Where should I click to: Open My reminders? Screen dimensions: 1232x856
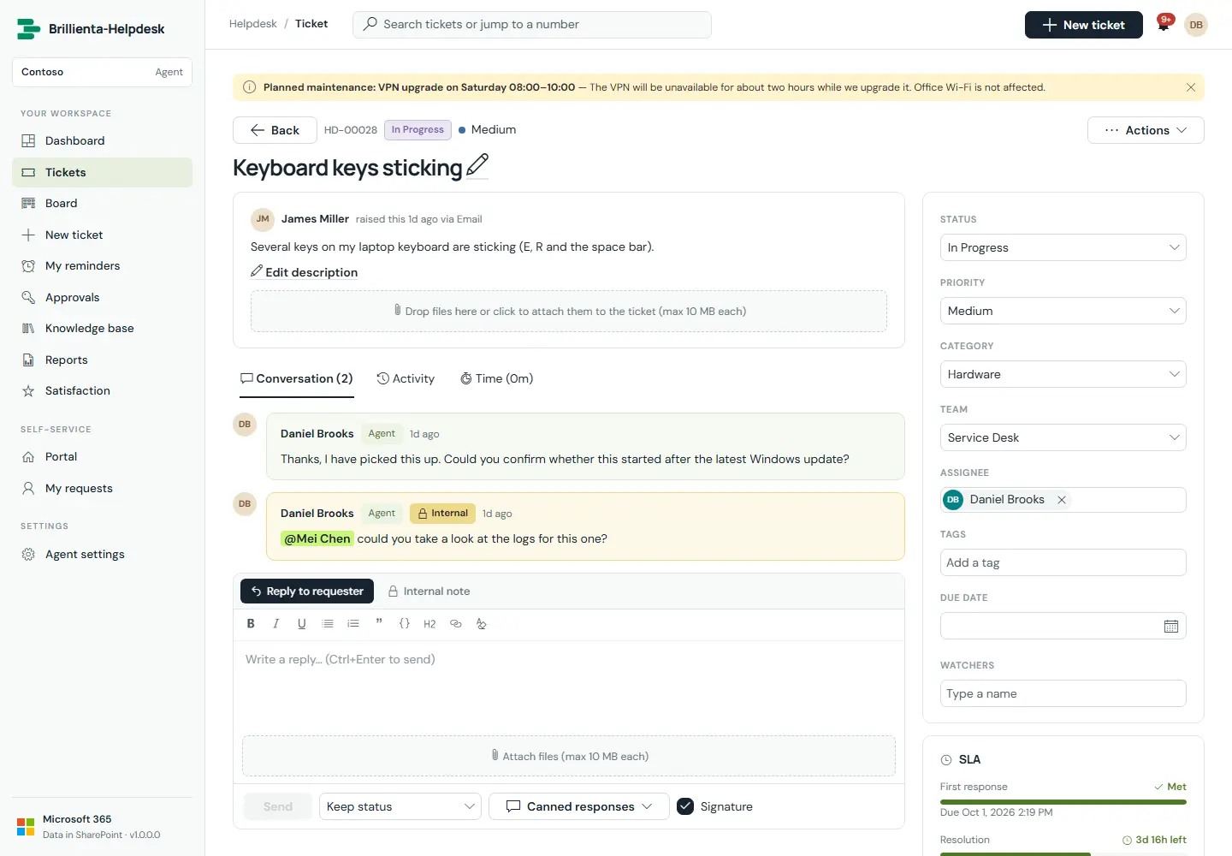[x=102, y=265]
